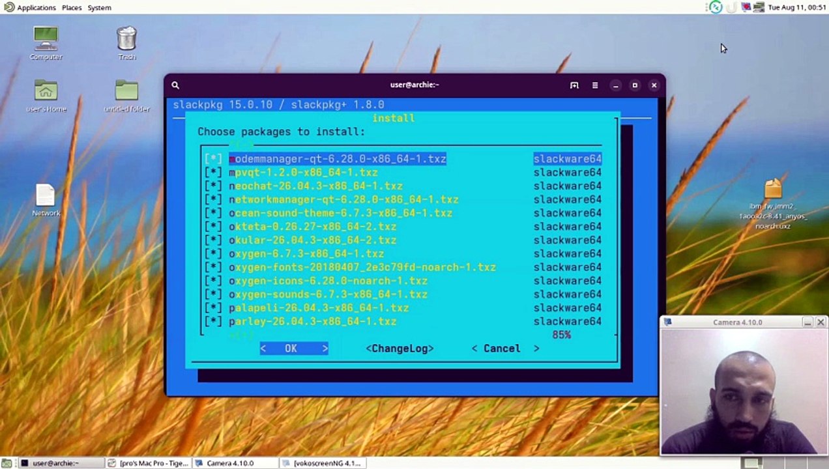Open the Places menu
This screenshot has width=829, height=469.
pyautogui.click(x=72, y=7)
